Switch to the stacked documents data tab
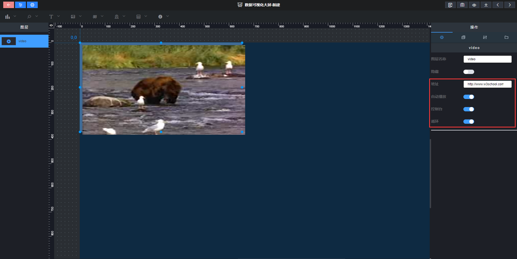 (x=463, y=37)
